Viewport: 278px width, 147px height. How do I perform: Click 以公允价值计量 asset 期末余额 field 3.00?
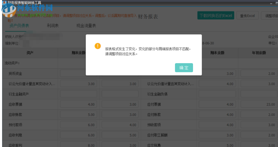[78, 84]
